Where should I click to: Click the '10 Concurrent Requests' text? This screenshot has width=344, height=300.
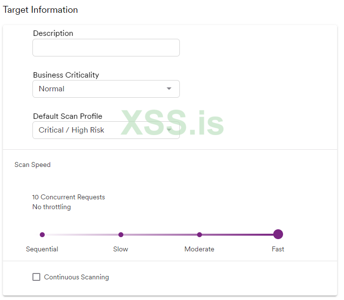coord(69,197)
